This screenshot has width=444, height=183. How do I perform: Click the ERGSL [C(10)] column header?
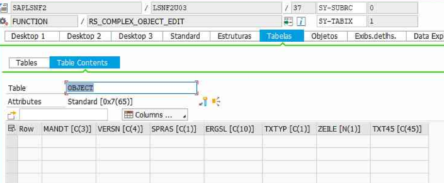(x=233, y=129)
